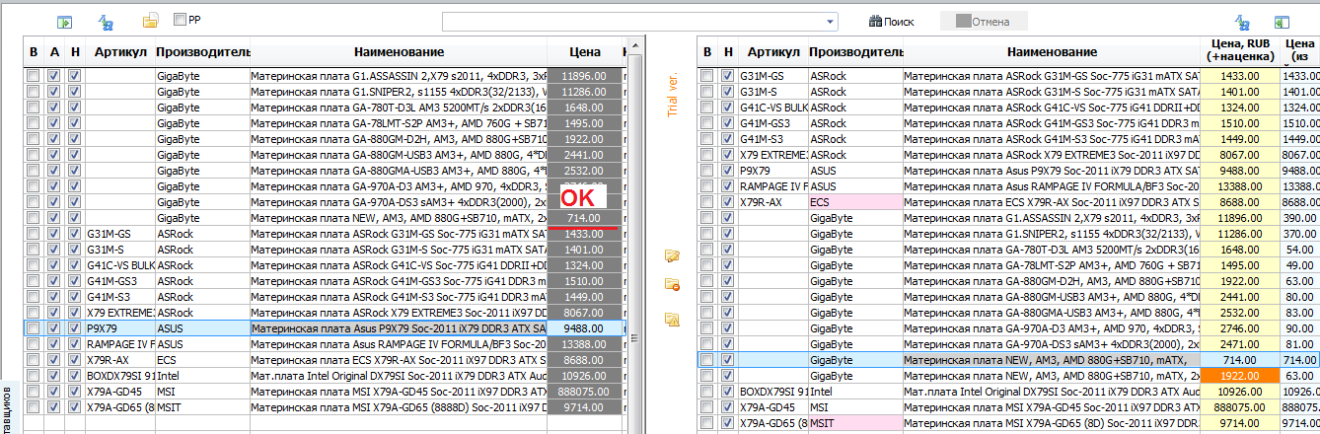This screenshot has width=1320, height=434.
Task: Tick the В checkbox of P9X79 row, left table
Action: [x=33, y=327]
